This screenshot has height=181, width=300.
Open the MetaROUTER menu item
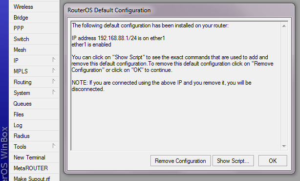[x=34, y=168]
